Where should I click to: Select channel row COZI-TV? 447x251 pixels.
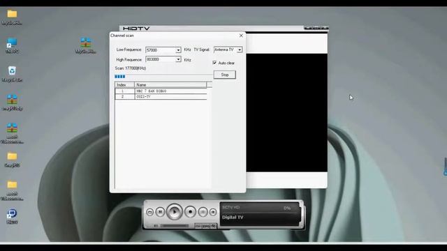click(x=161, y=97)
